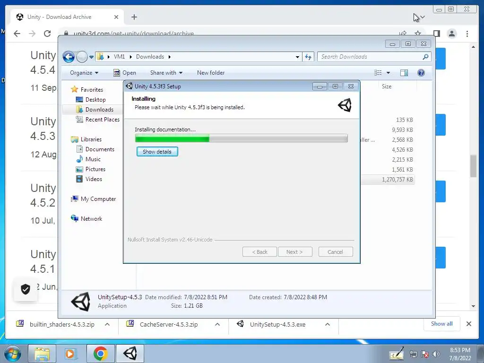The height and width of the screenshot is (363, 484).
Task: Click Open in Explorer toolbar
Action: 125,73
